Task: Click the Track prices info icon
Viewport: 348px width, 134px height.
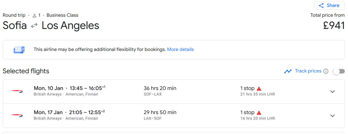Action: [x=326, y=71]
